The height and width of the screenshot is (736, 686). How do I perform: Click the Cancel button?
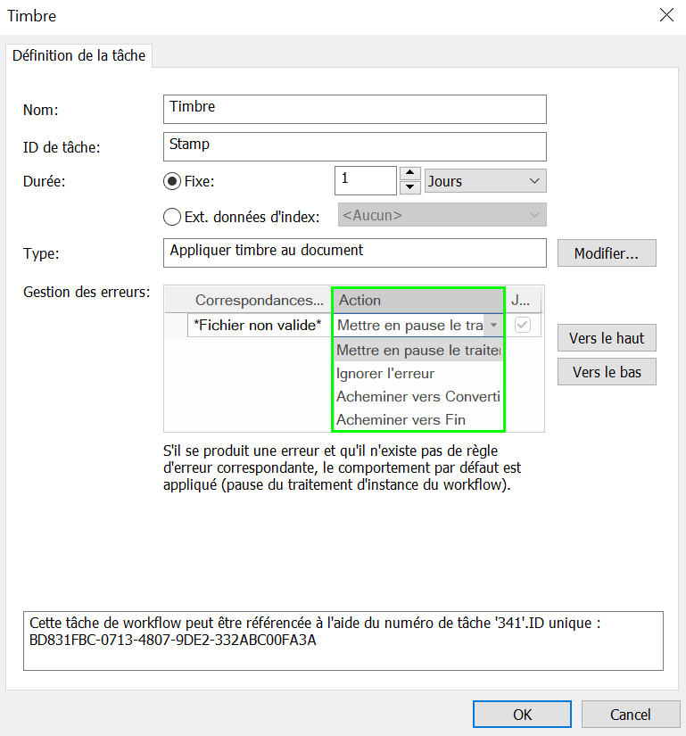[x=630, y=715]
